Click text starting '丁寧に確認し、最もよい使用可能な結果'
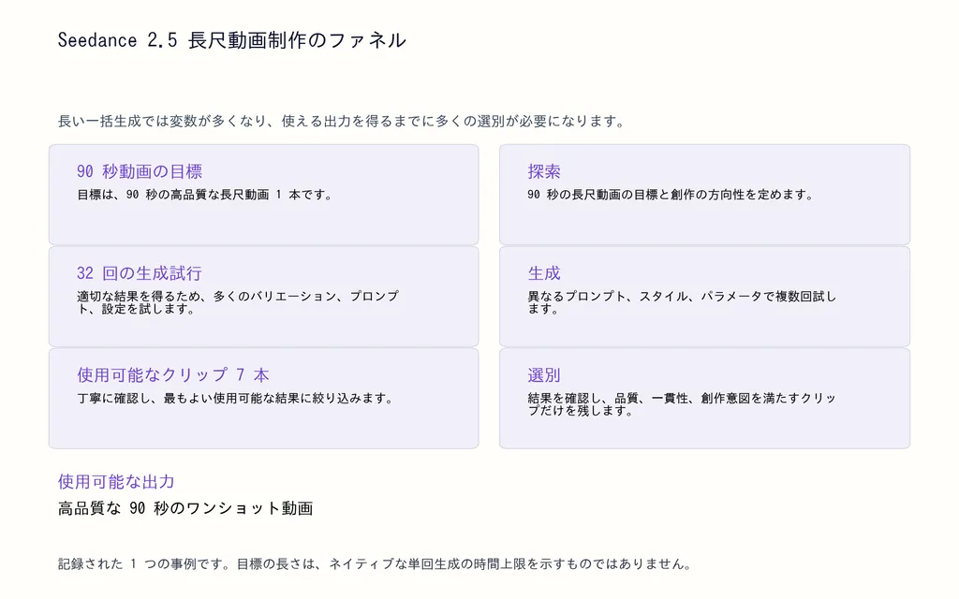959x599 pixels. (x=235, y=399)
